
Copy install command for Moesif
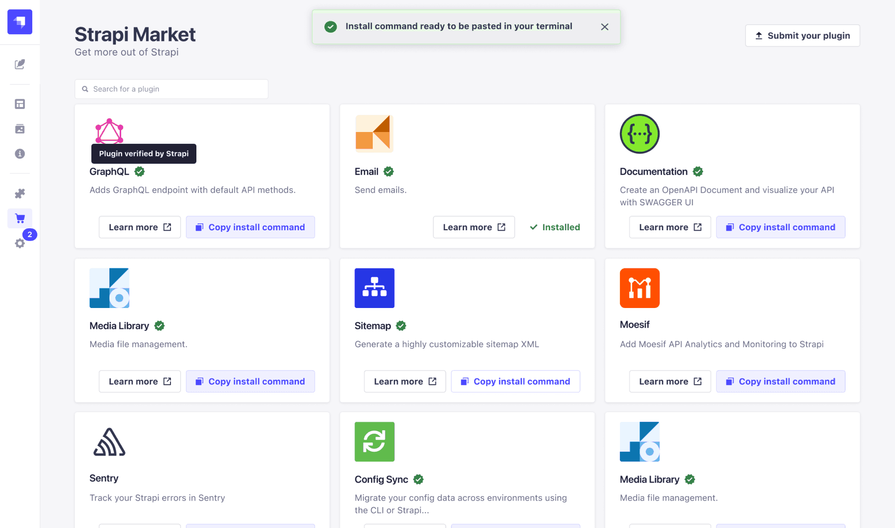coord(781,381)
